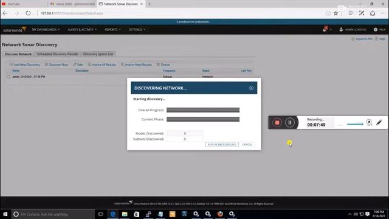Click Add New Discovery
The height and width of the screenshot is (219, 389).
25,64
